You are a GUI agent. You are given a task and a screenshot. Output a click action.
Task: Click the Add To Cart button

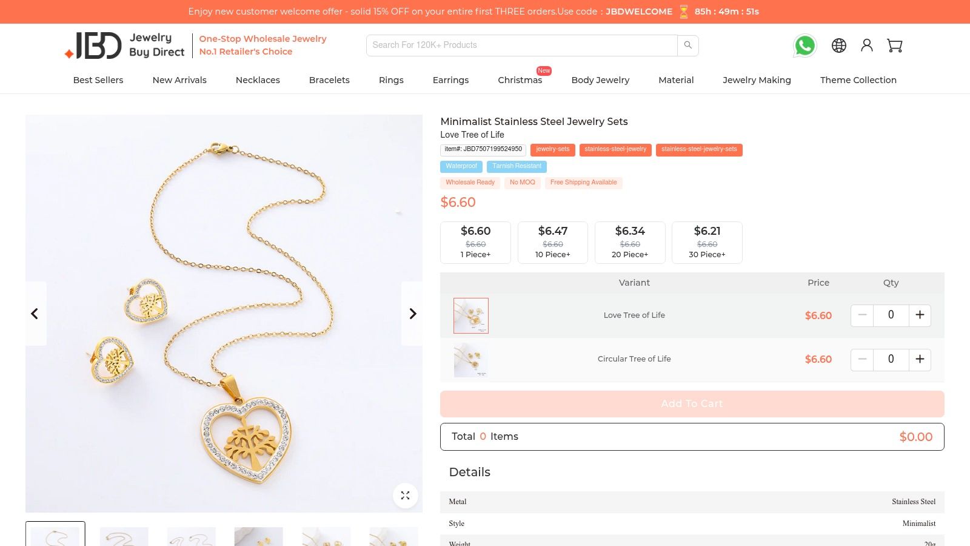click(692, 403)
